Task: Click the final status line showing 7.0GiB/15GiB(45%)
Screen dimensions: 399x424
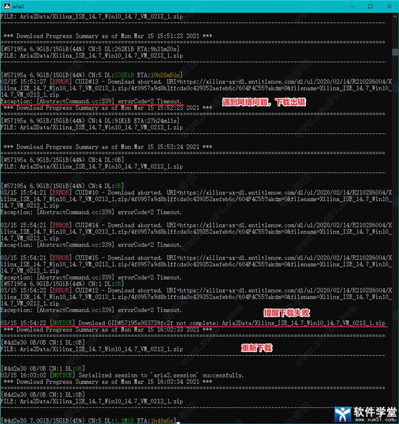Action: click(x=88, y=421)
